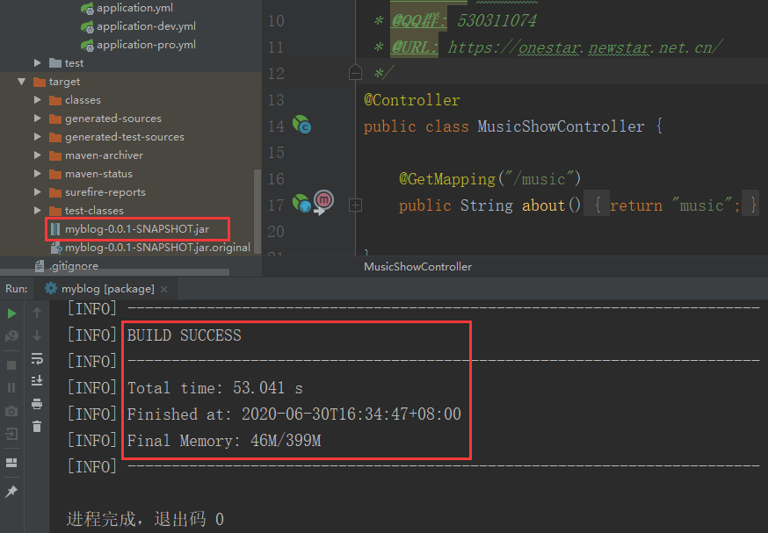Rerun the myblog package build
Viewport: 768px width, 533px height.
click(x=11, y=313)
